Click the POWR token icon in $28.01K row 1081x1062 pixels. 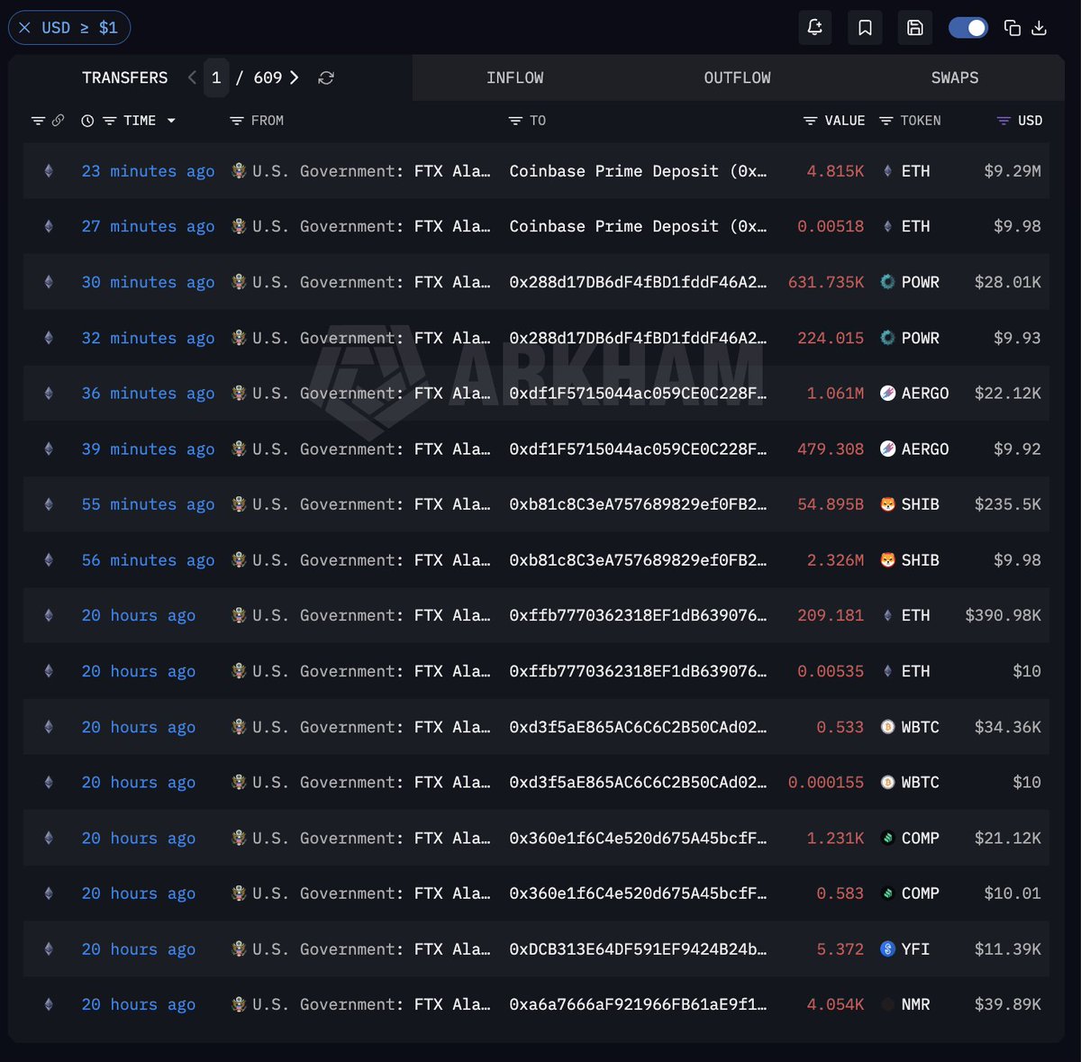(887, 282)
